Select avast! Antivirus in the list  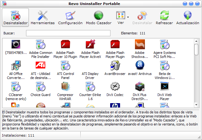tap(140, 66)
